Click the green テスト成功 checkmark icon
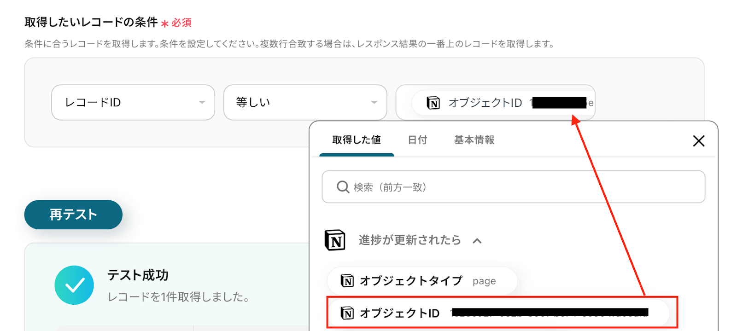The image size is (737, 331). coord(74,285)
